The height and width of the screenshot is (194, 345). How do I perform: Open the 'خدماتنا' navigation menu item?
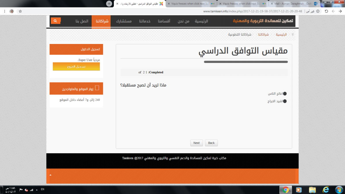coord(145,21)
